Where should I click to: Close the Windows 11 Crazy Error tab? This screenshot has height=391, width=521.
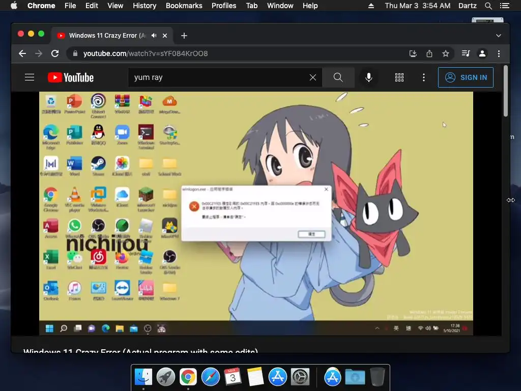[x=165, y=36]
